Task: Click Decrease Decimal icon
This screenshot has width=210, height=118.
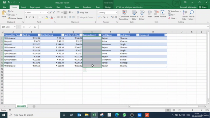Action: click(116, 17)
